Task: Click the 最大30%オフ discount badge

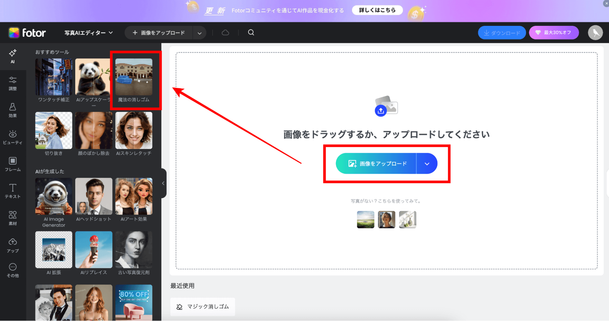Action: tap(554, 33)
